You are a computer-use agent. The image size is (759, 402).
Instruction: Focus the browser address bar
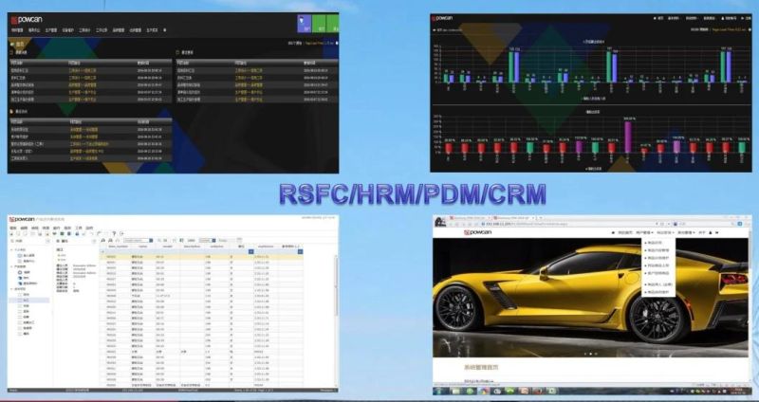566,224
